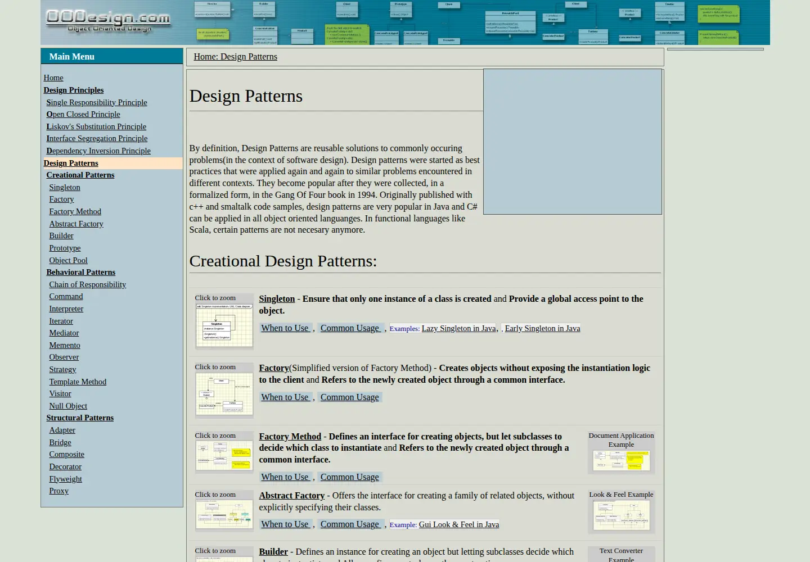
Task: Open Early Singleton in Java example
Action: point(542,328)
